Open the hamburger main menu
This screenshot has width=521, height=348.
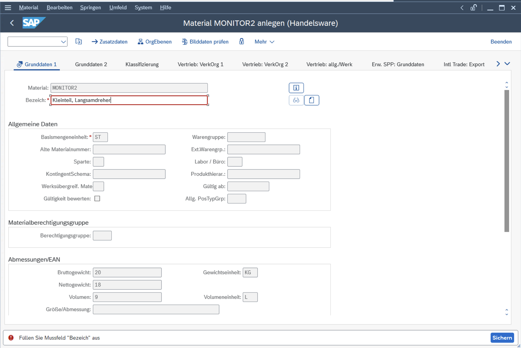click(8, 8)
